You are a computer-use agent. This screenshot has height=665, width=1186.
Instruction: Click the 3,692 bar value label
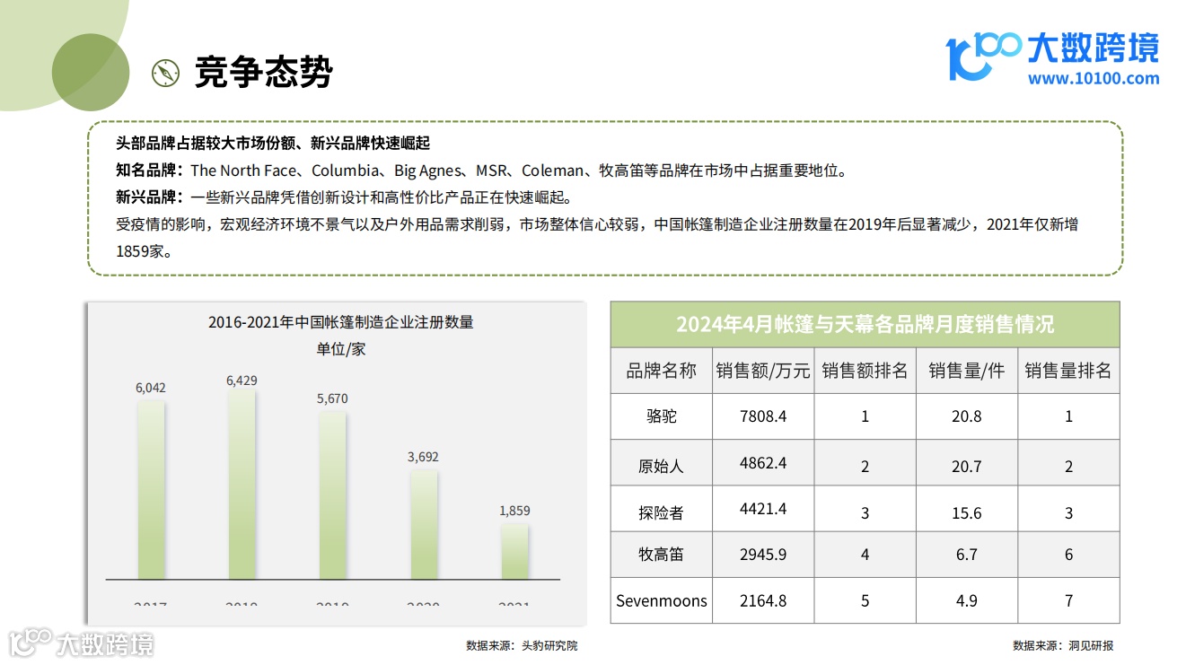(x=423, y=457)
